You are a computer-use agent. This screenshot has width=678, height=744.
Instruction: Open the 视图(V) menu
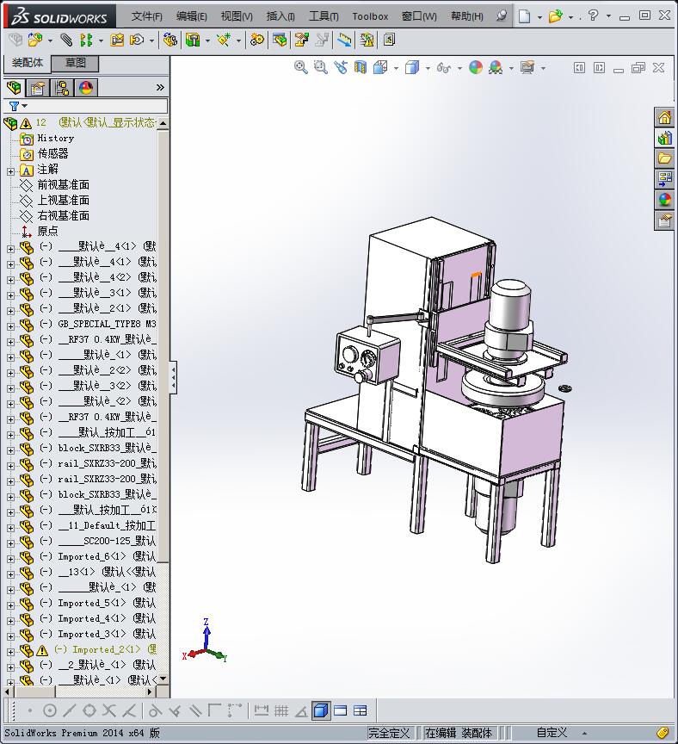click(x=237, y=16)
